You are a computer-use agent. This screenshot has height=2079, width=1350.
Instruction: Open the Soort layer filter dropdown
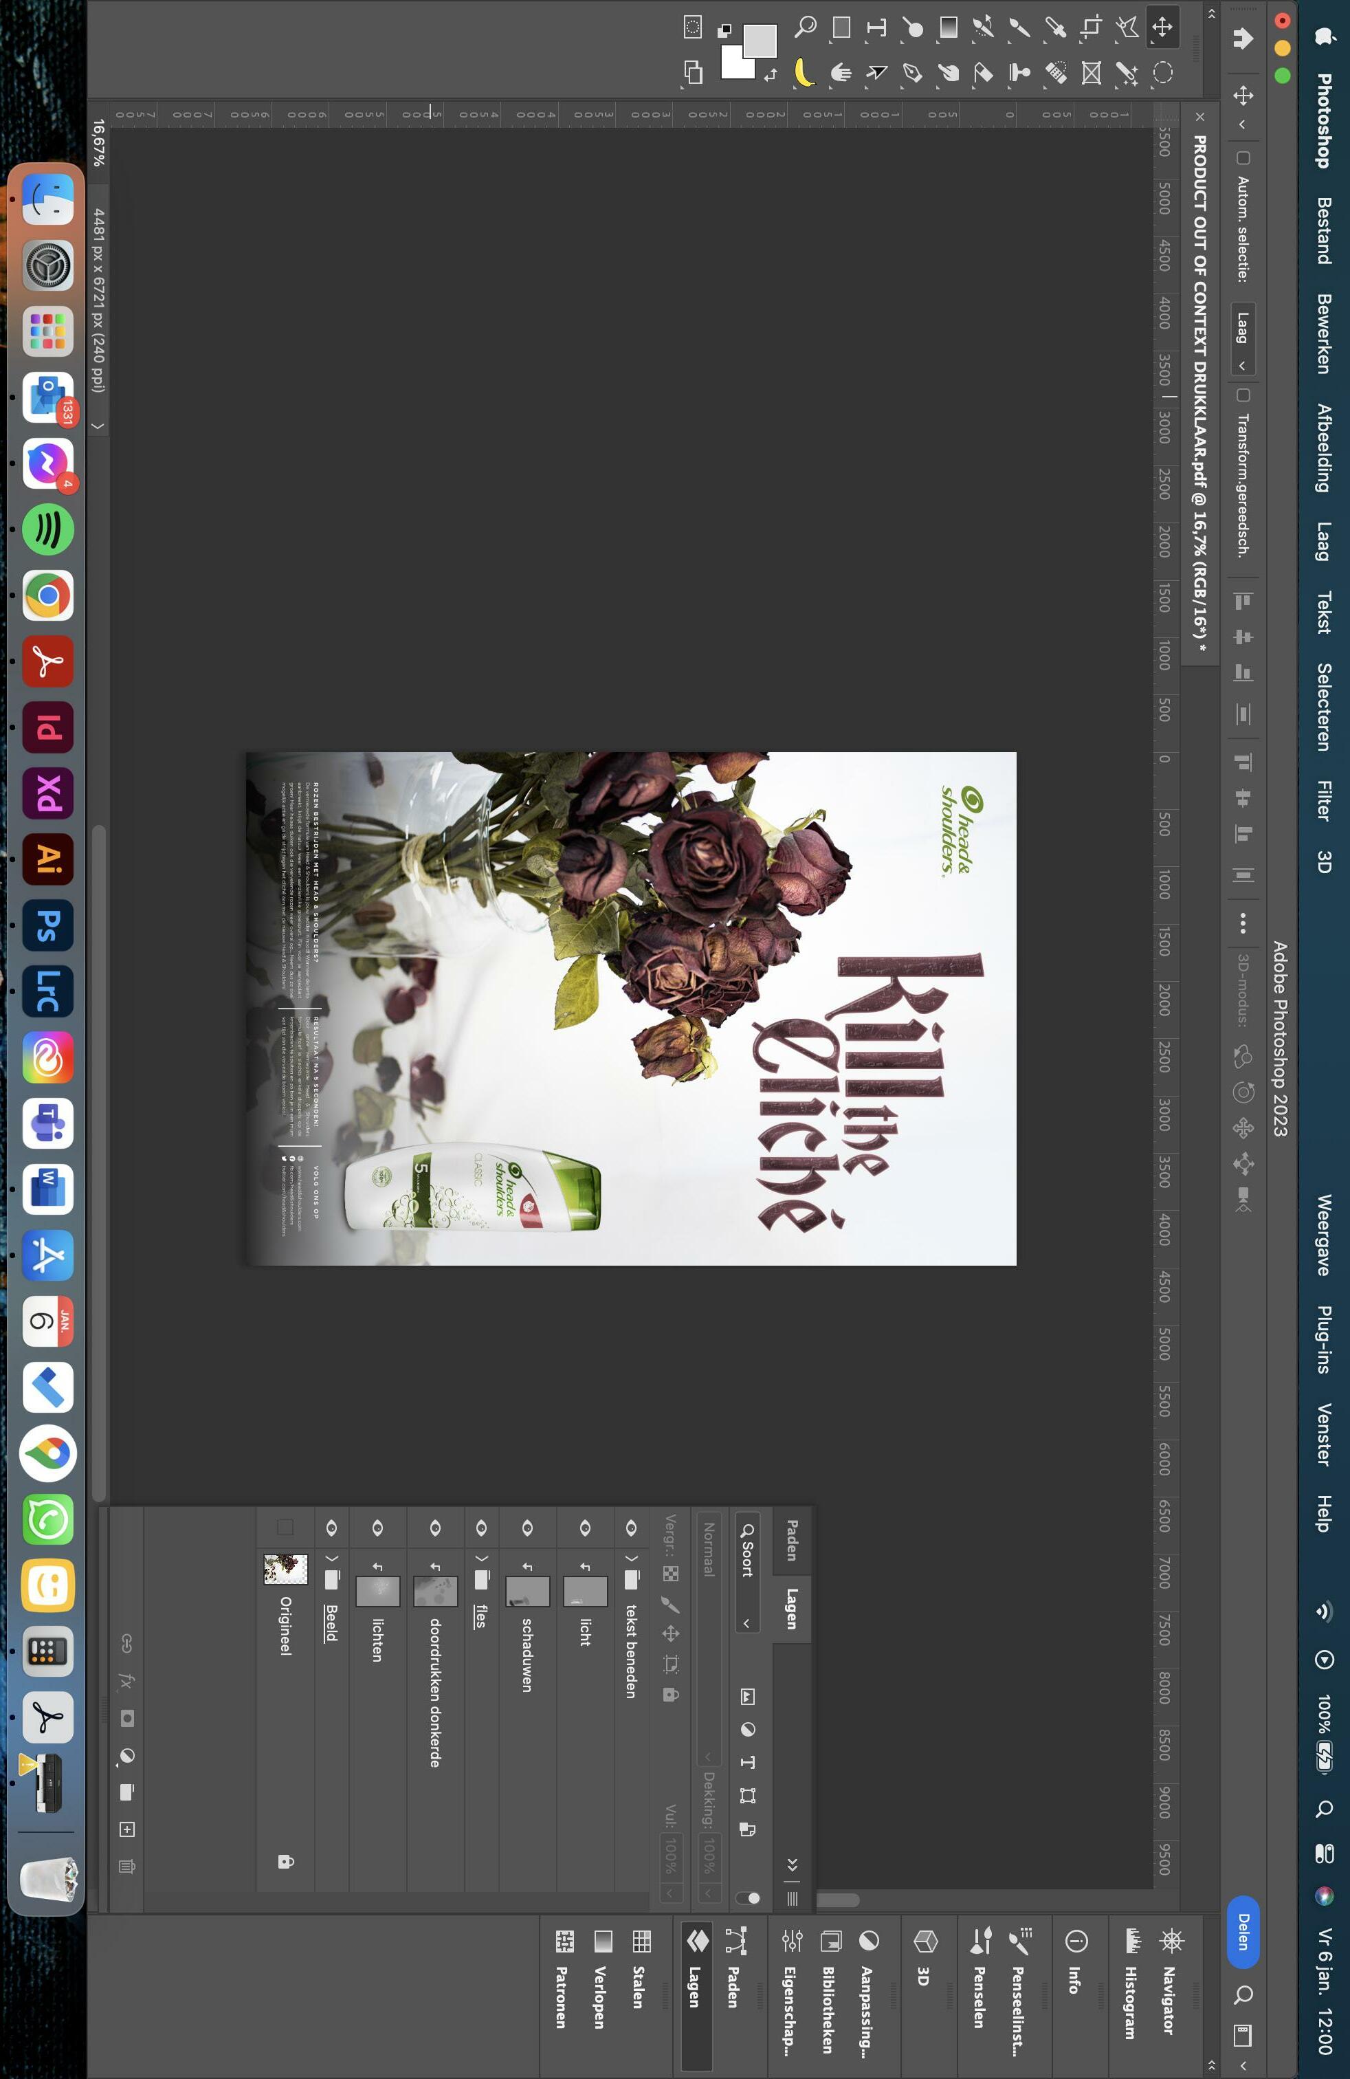click(x=746, y=1572)
